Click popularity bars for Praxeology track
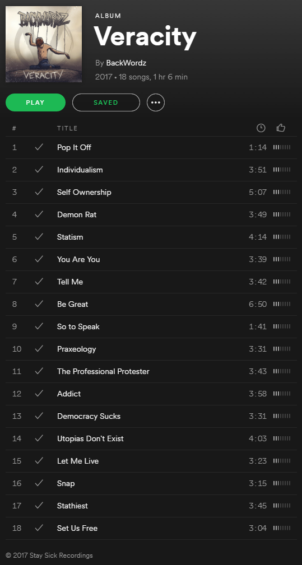 (x=282, y=349)
